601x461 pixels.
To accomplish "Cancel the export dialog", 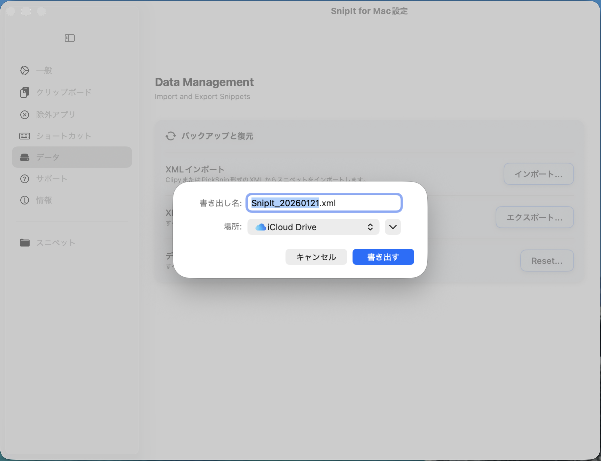I will click(x=316, y=257).
